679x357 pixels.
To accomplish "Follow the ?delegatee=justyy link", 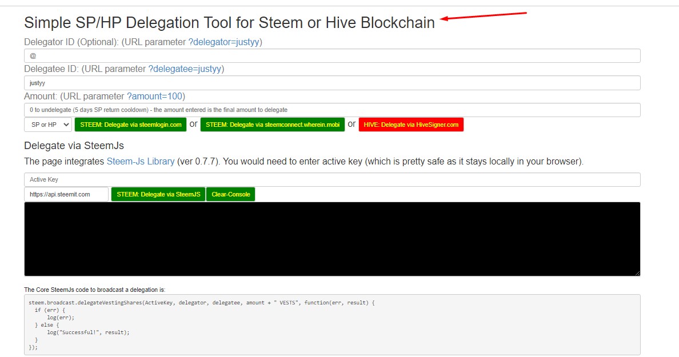I will pyautogui.click(x=185, y=69).
